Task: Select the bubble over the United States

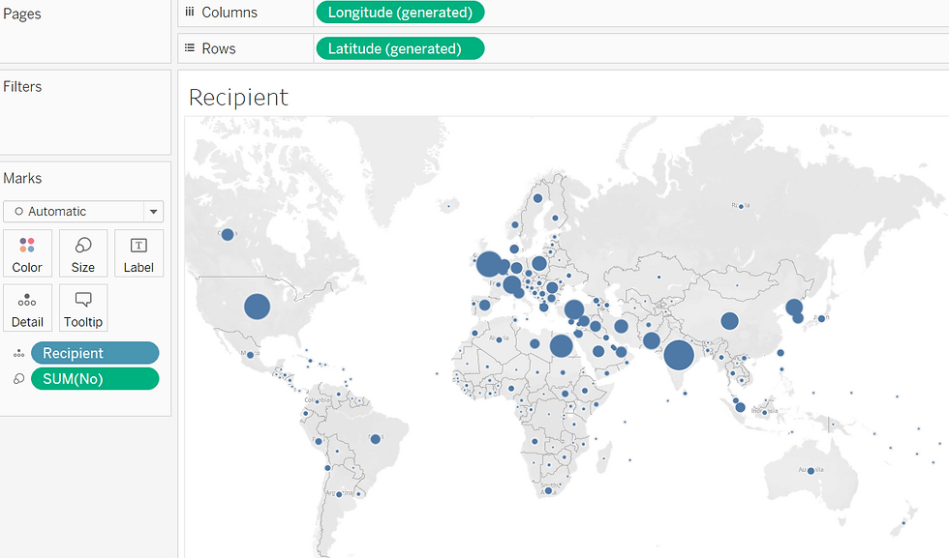Action: (x=257, y=307)
